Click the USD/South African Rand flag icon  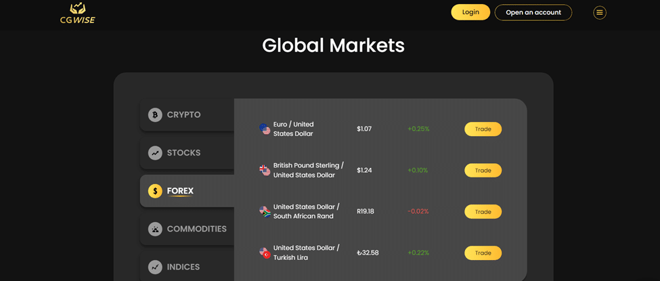(x=265, y=211)
